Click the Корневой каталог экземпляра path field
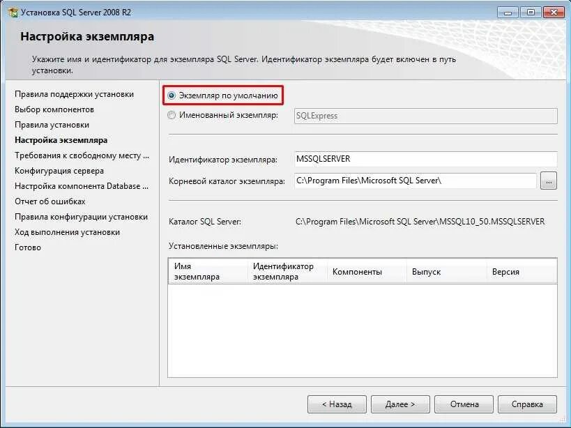Image resolution: width=571 pixels, height=428 pixels. click(415, 181)
